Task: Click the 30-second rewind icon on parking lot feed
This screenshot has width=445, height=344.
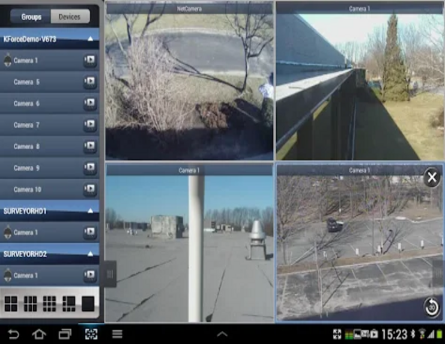Action: (x=431, y=307)
